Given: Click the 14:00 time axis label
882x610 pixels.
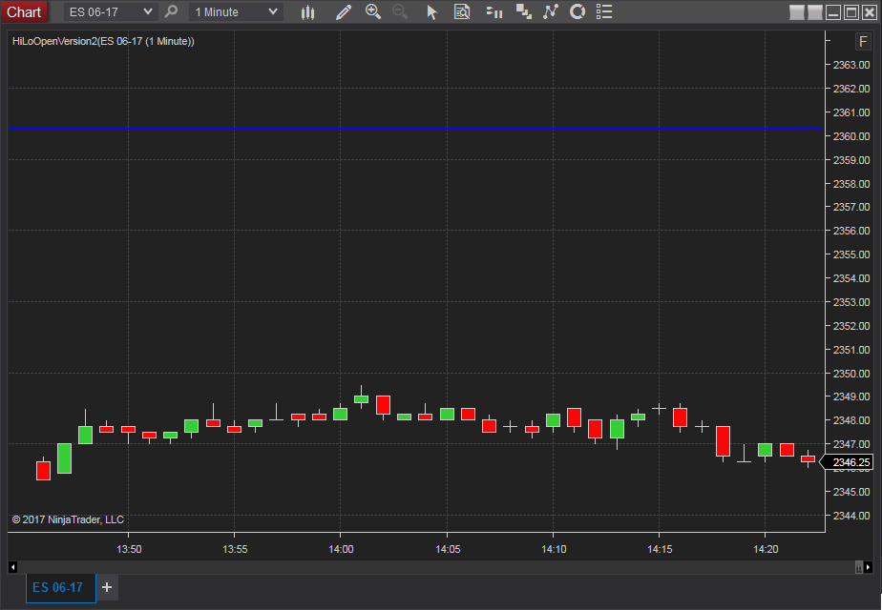Looking at the screenshot, I should (x=341, y=549).
